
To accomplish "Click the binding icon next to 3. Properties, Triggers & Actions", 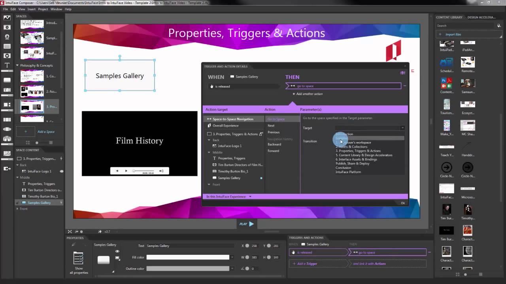I will point(261,134).
